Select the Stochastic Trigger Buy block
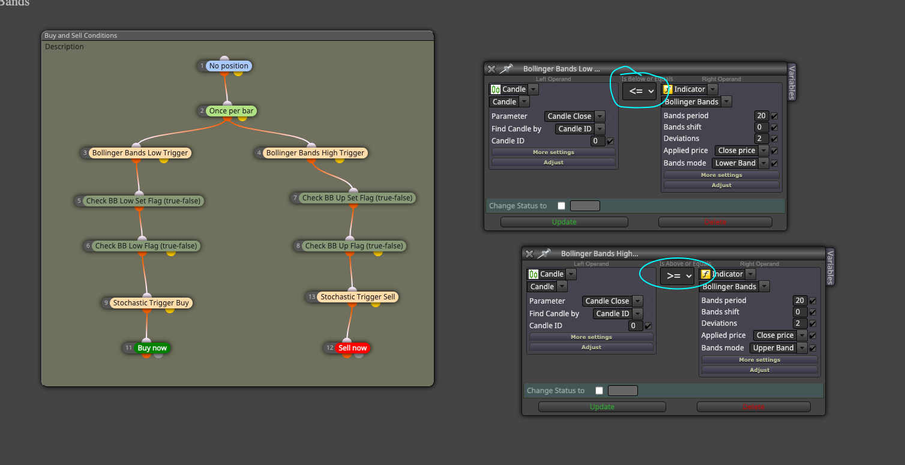 (x=151, y=303)
